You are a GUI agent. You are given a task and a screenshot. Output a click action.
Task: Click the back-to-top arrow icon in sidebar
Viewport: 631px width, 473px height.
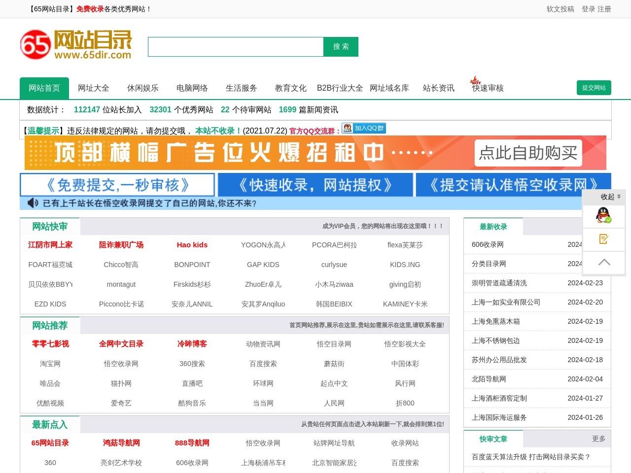[x=603, y=263]
